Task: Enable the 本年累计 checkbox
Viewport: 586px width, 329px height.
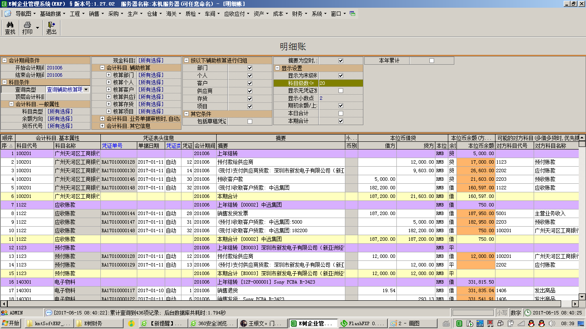Action: pyautogui.click(x=431, y=60)
